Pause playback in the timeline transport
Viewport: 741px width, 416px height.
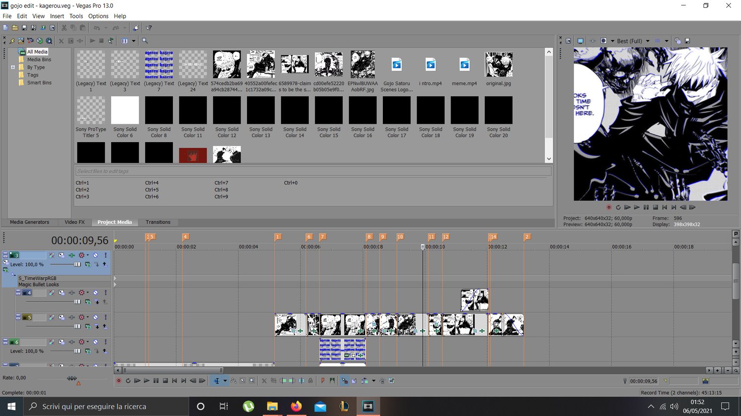(156, 380)
